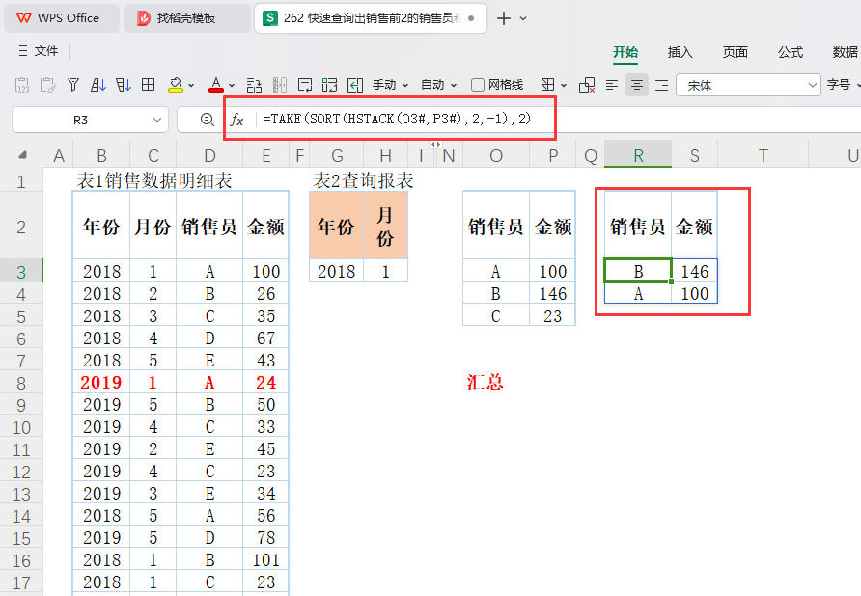The image size is (861, 596).
Task: Click the clear format icon with red x
Action: tap(587, 85)
